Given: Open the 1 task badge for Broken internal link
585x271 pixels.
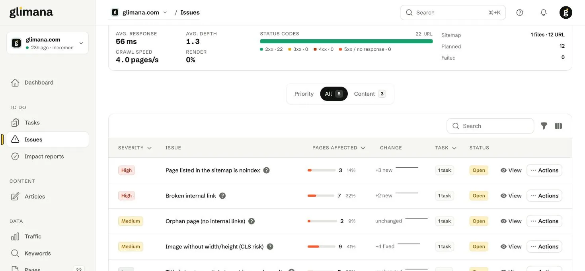Looking at the screenshot, I should (x=445, y=196).
